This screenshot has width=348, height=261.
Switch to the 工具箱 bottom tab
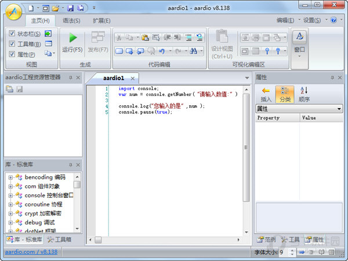point(59,239)
